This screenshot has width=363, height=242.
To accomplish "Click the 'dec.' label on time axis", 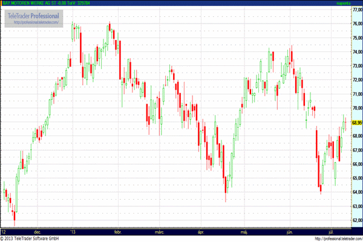I will coord(38,232).
